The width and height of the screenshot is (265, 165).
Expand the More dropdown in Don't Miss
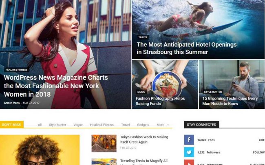(x=163, y=125)
